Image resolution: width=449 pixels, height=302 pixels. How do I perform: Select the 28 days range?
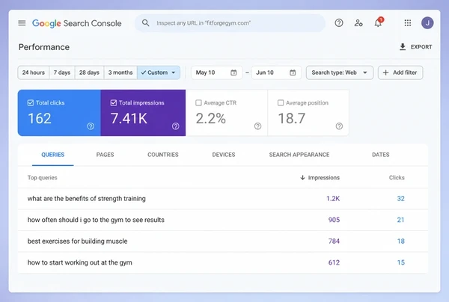[89, 73]
